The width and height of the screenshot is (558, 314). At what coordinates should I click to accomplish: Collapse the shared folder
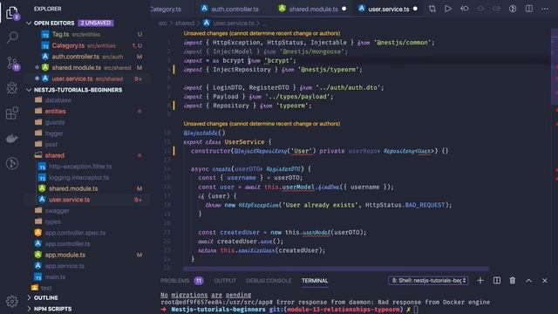pyautogui.click(x=54, y=155)
